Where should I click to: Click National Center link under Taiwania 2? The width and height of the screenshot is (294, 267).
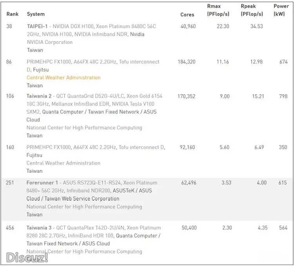click(x=84, y=128)
